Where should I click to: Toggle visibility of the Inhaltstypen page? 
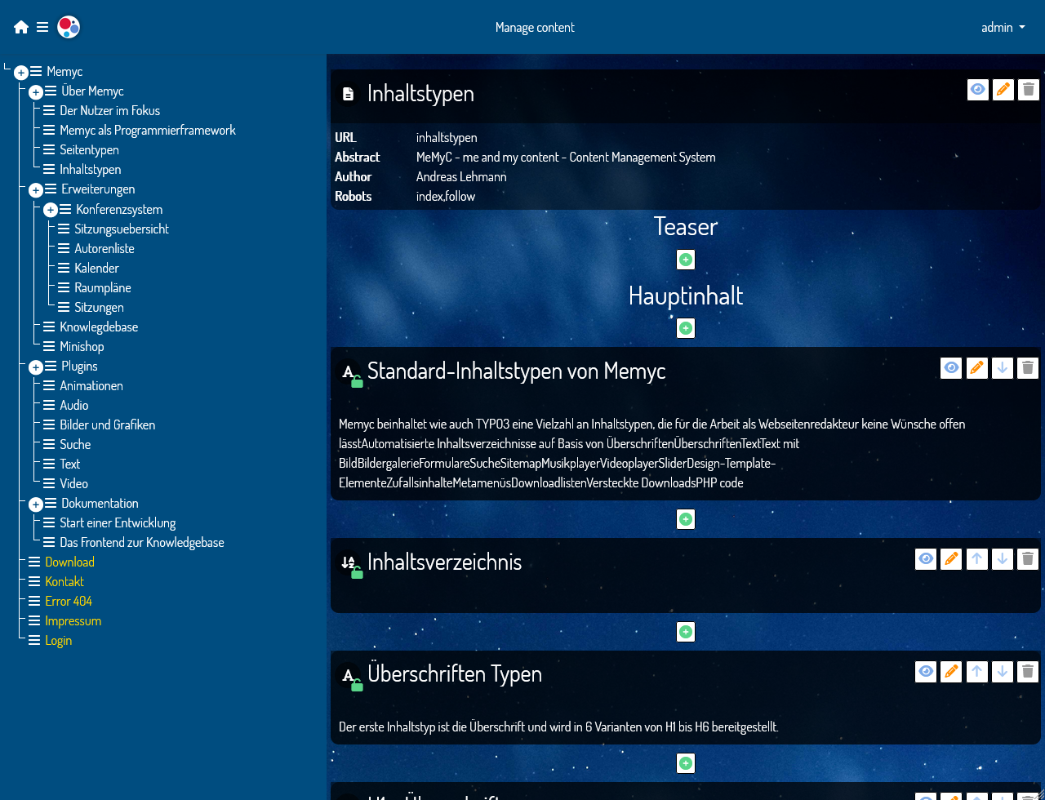click(977, 90)
